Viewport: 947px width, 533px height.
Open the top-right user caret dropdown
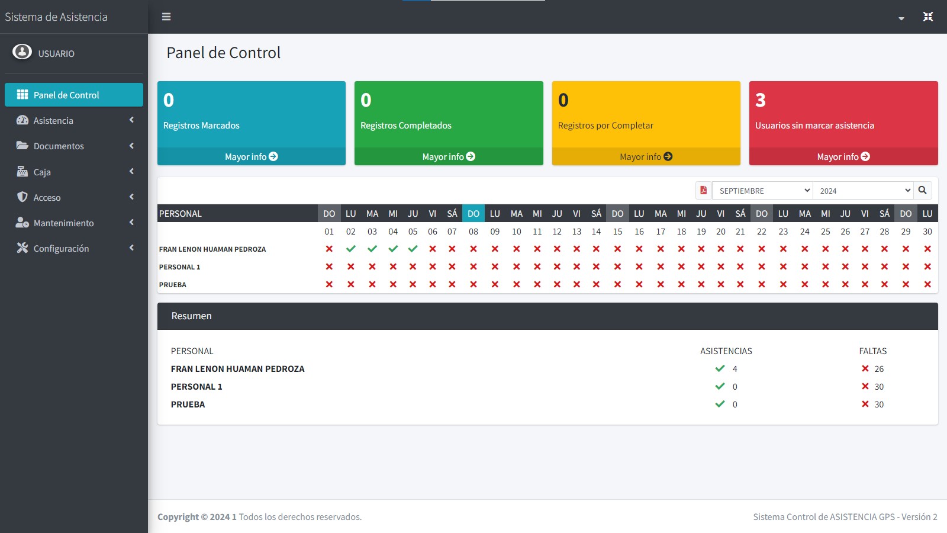click(901, 18)
